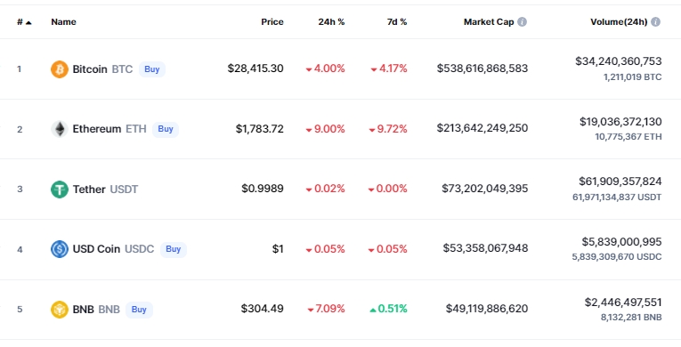Viewport: 681px width, 347px height.
Task: Click Buy beside USD Coin USDC
Action: [174, 249]
